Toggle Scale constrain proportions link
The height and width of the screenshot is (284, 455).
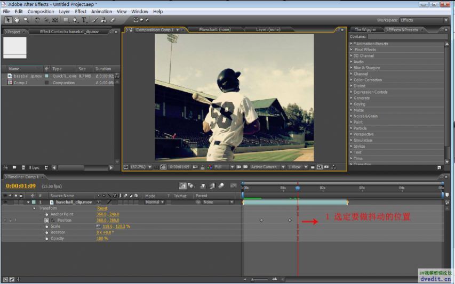click(98, 226)
